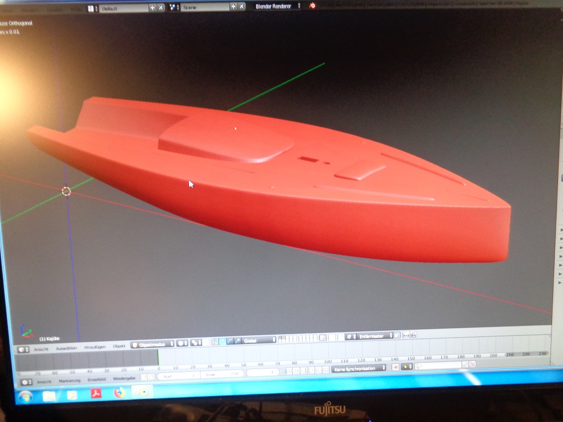This screenshot has height=422, width=563.
Task: Toggle snap rotation alignment icon next to Entferntester
Action: coord(396,335)
